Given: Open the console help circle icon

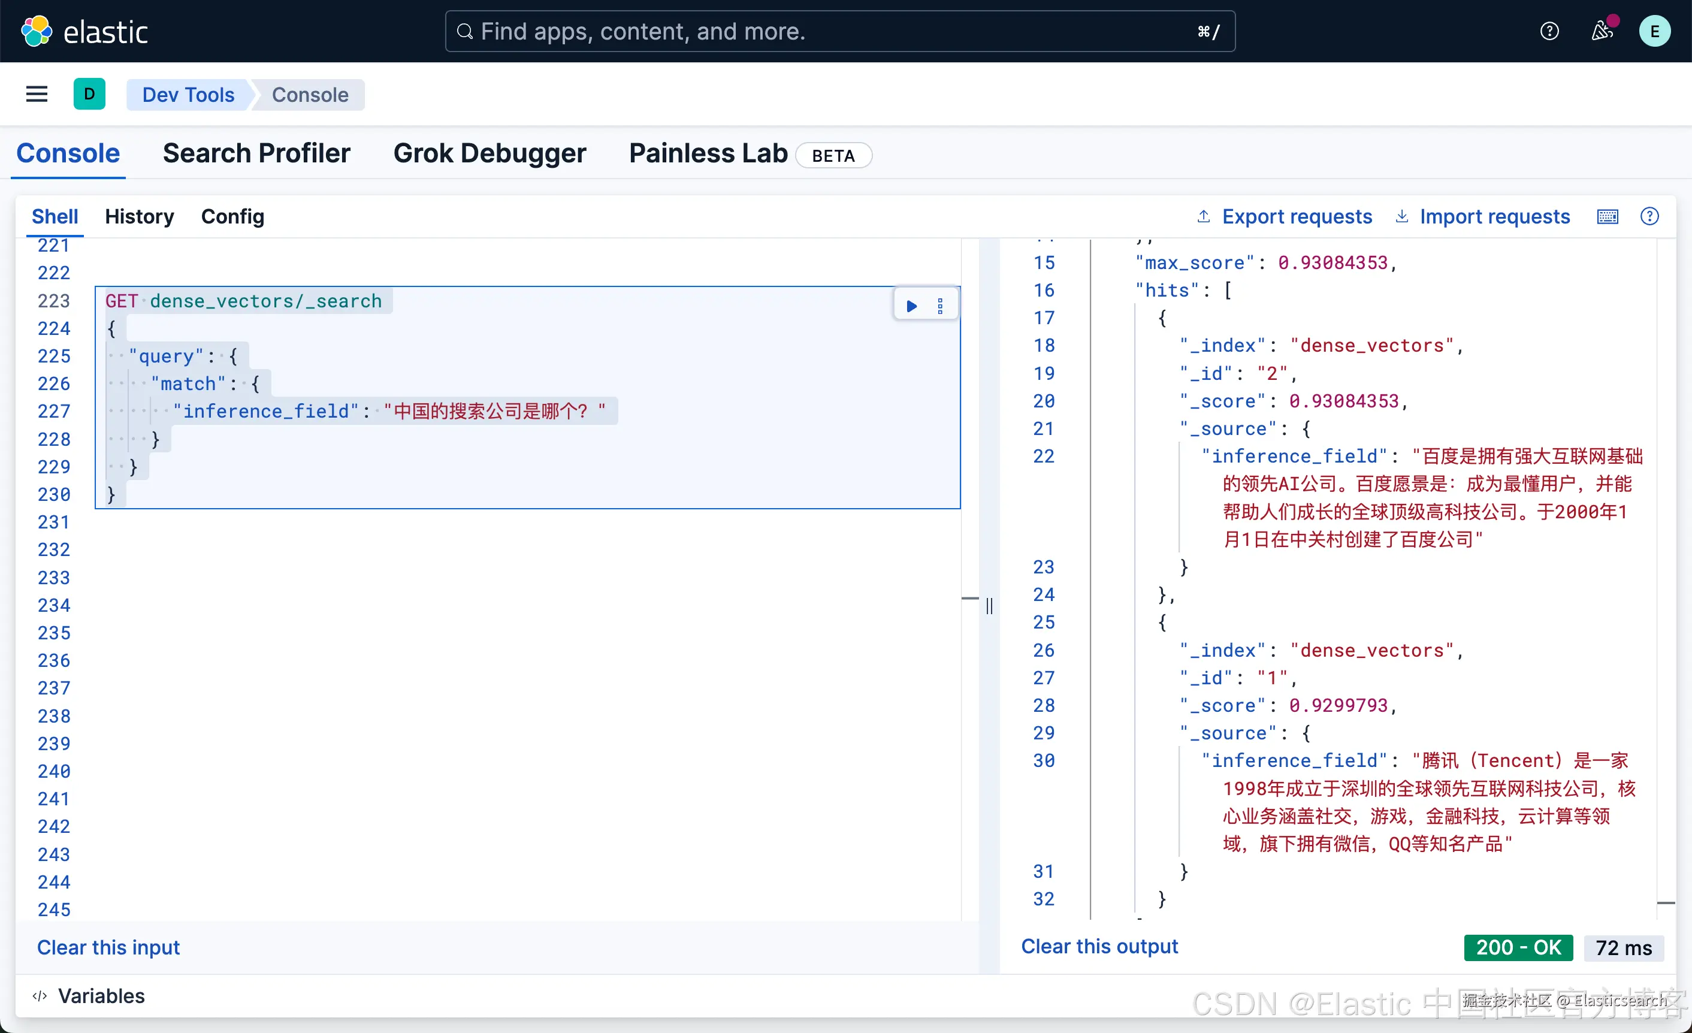Looking at the screenshot, I should 1649,216.
